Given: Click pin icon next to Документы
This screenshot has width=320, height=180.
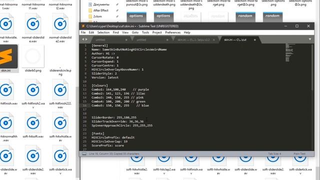Looking at the screenshot, I should coord(117,4).
